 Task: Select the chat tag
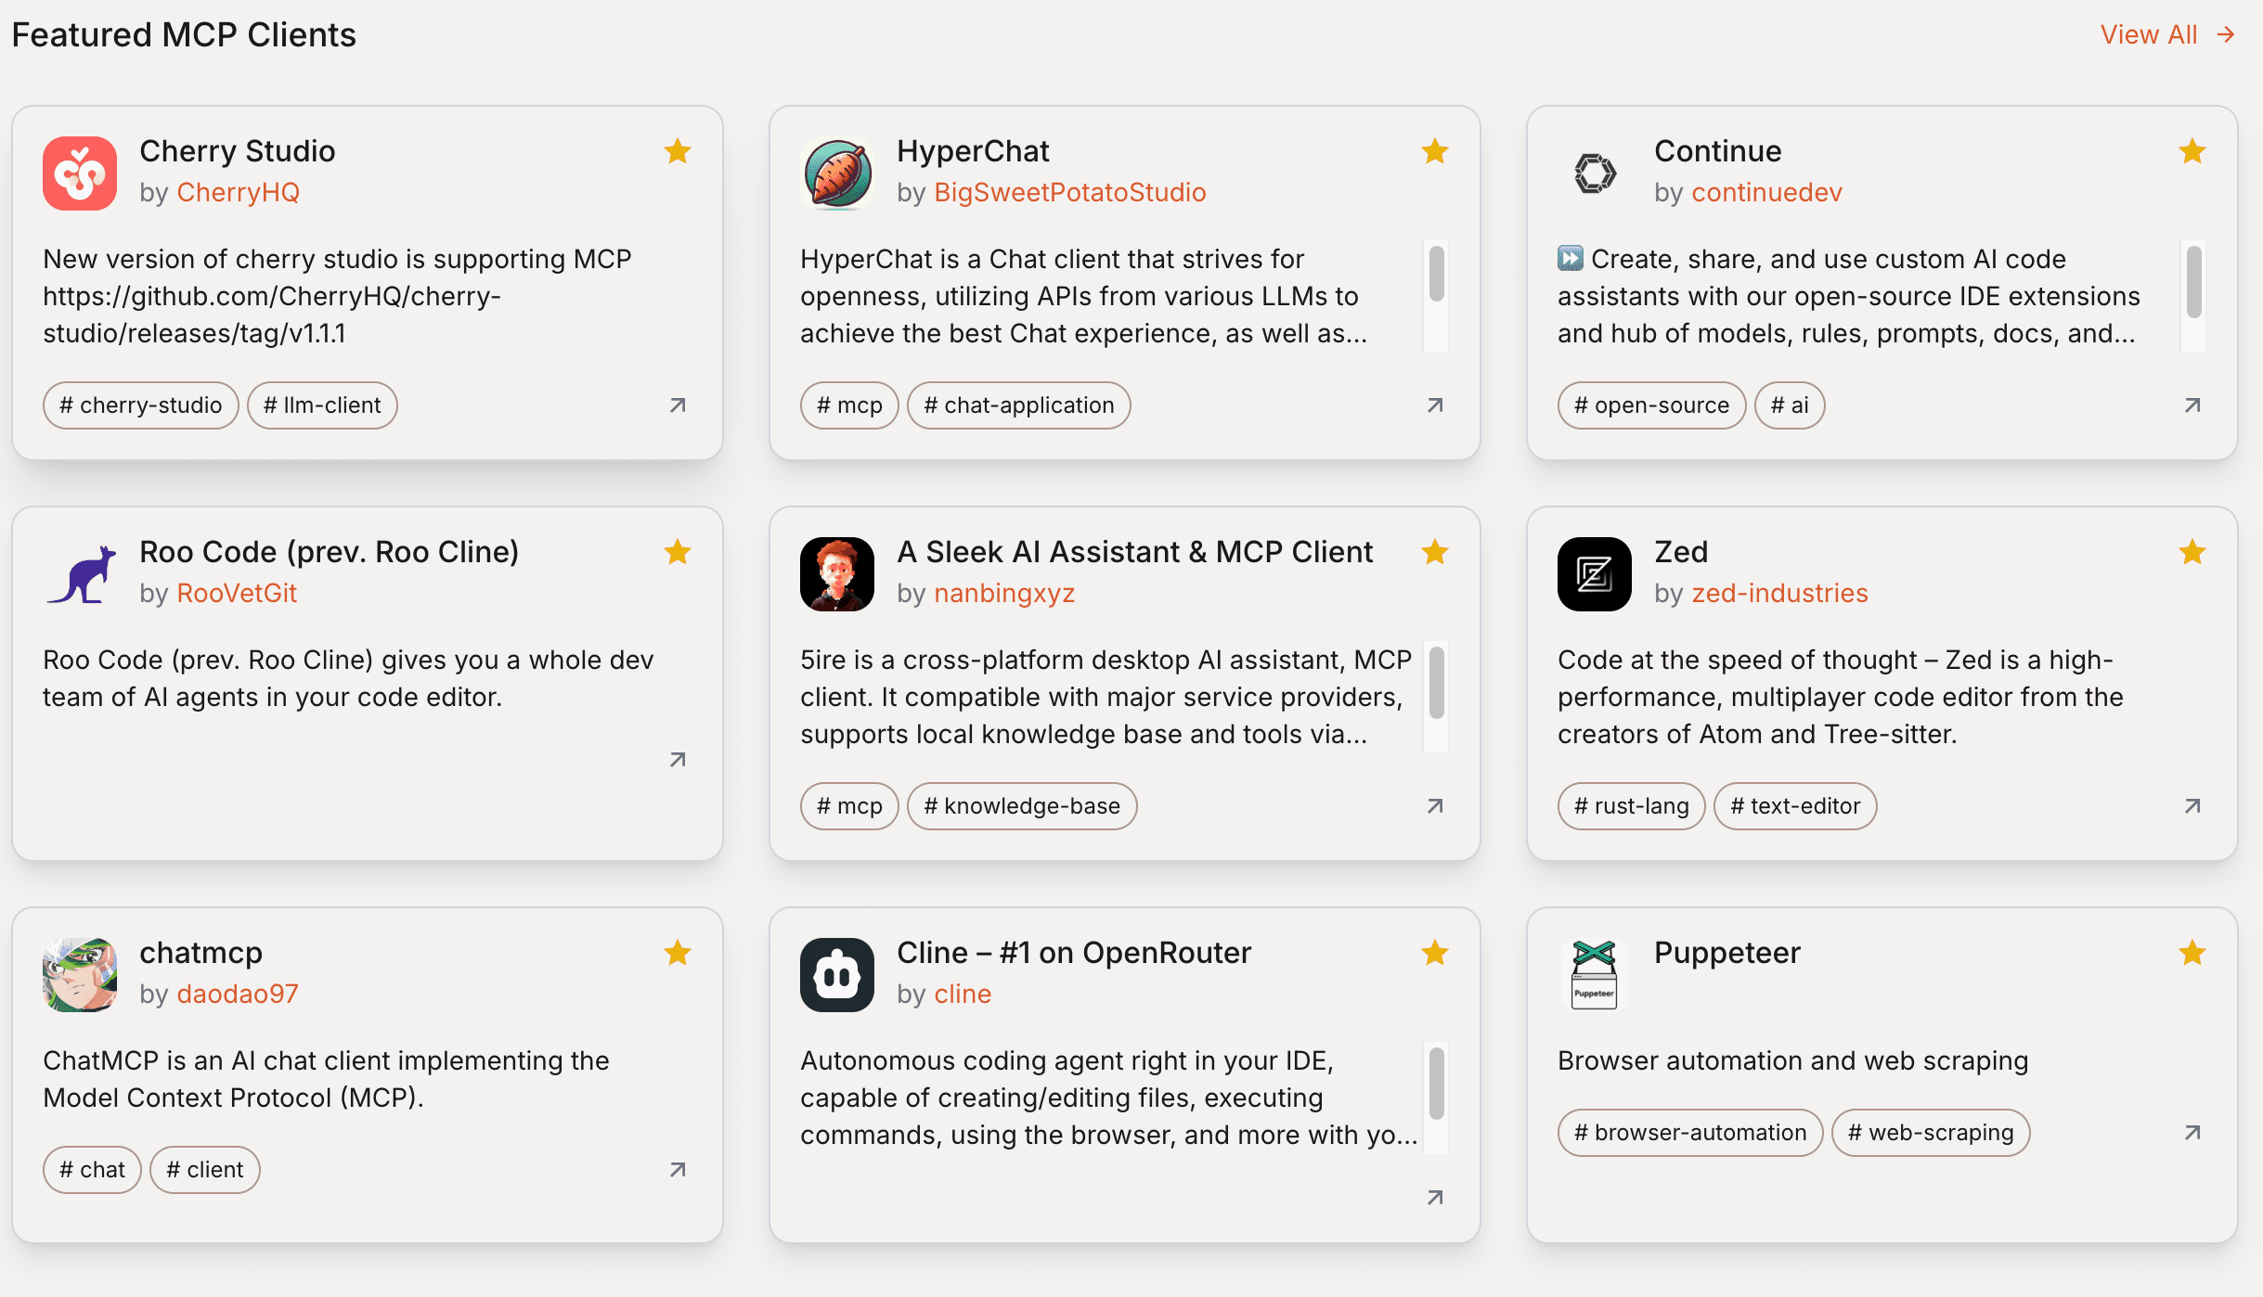(92, 1170)
